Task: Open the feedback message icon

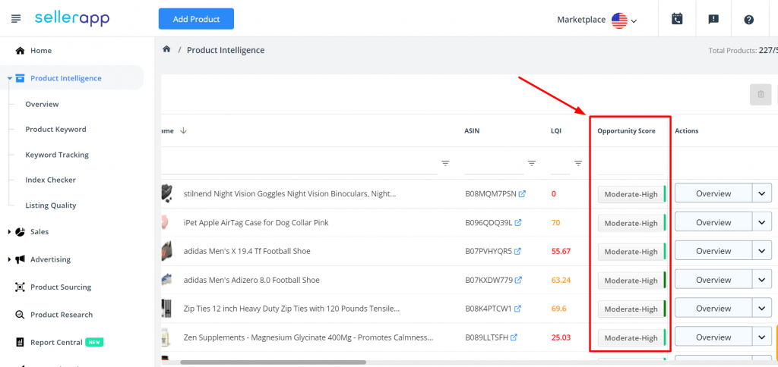Action: tap(713, 19)
